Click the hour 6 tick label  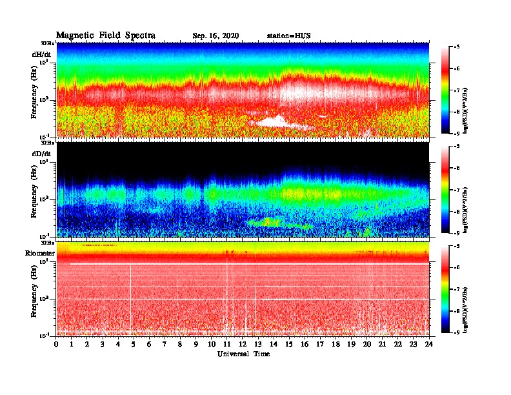149,344
